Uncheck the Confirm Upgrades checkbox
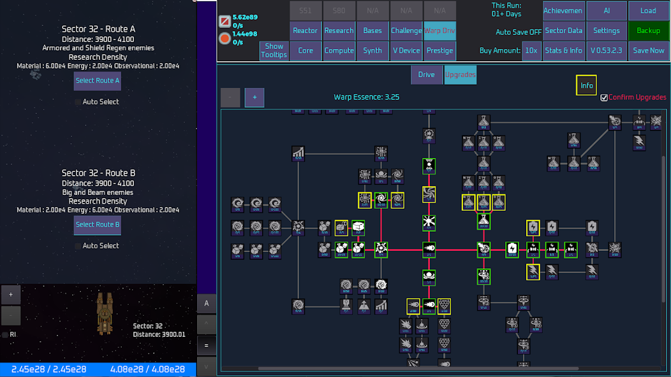 604,98
